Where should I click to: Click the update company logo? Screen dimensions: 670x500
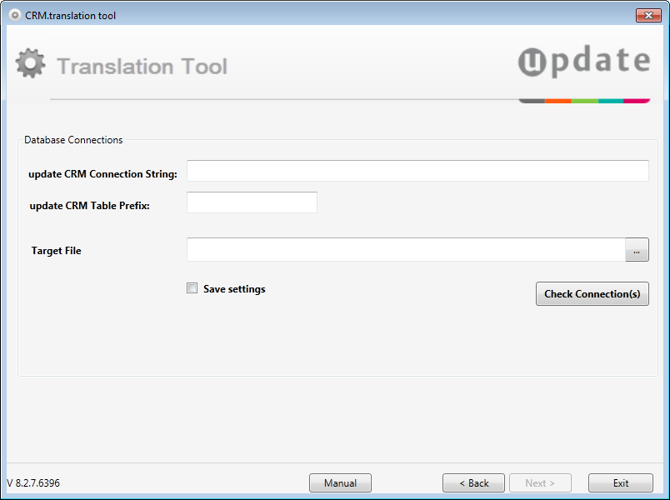pyautogui.click(x=583, y=62)
